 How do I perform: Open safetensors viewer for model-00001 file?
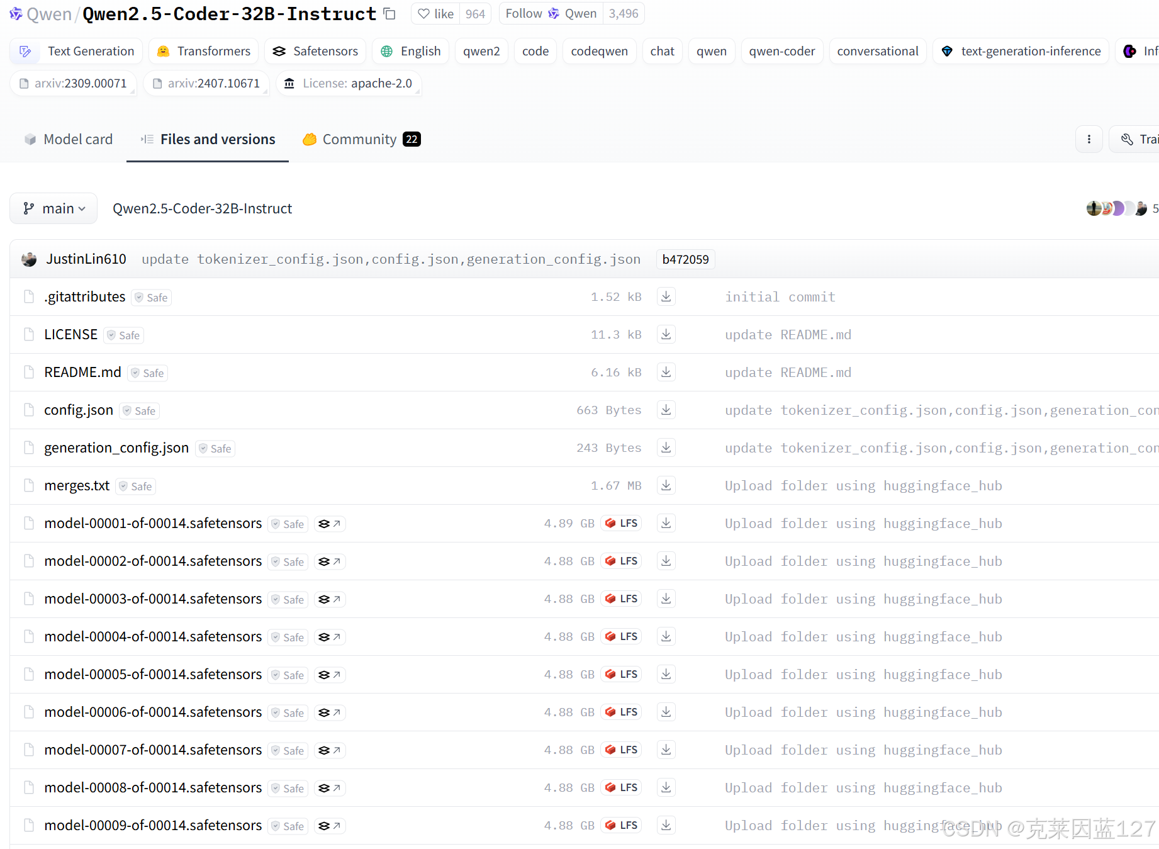329,524
